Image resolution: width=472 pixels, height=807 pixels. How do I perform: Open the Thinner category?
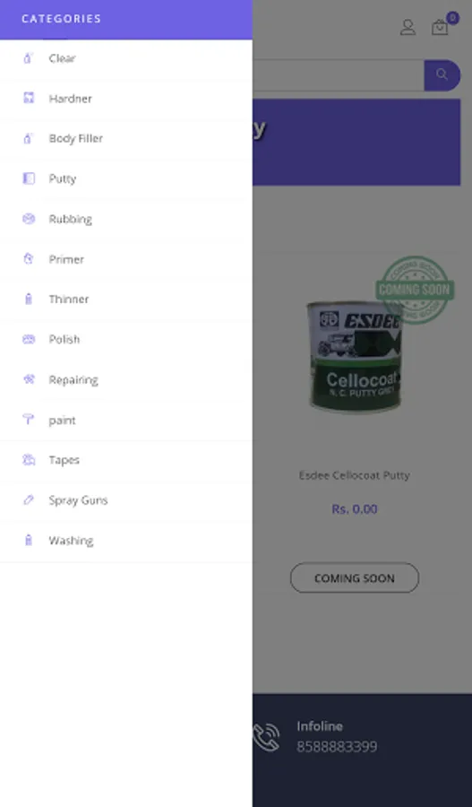[126, 299]
